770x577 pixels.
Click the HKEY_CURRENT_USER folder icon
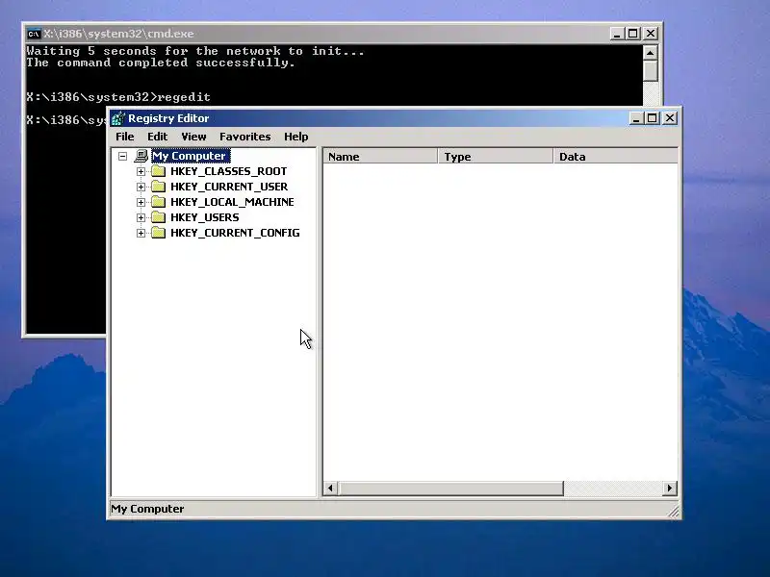(158, 187)
